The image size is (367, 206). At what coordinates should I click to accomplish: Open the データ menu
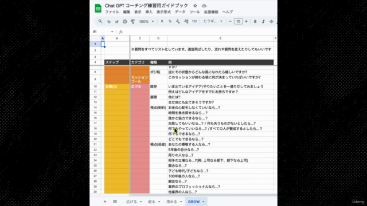(x=180, y=12)
